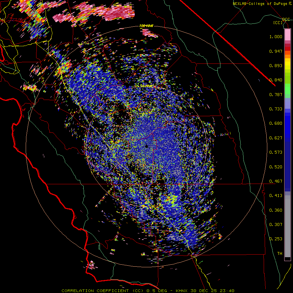Select the 0.520 scale value
The width and height of the screenshot is (293, 293).
point(276,167)
